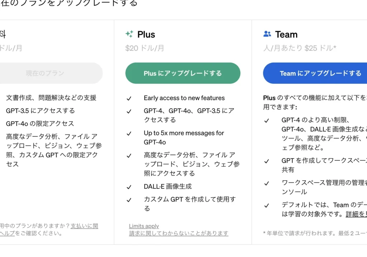Click checkmark next to ワークスペース管理用 feature
Image resolution: width=367 pixels, height=257 pixels.
[x=267, y=183]
